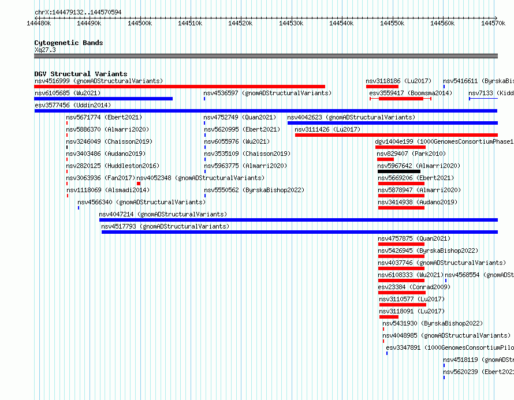The width and height of the screenshot is (514, 400).
Task: Open esv3577456 (Uddin2014) variant label
Action: pyautogui.click(x=73, y=105)
